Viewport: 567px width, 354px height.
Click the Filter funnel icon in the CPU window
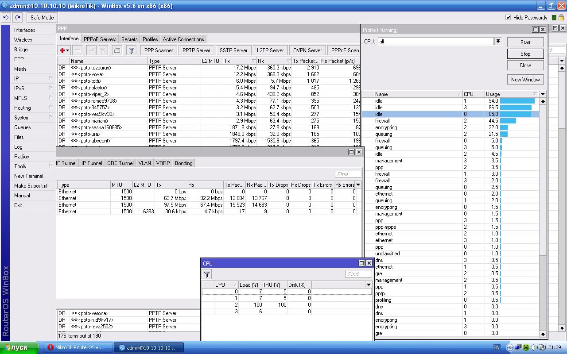[207, 274]
